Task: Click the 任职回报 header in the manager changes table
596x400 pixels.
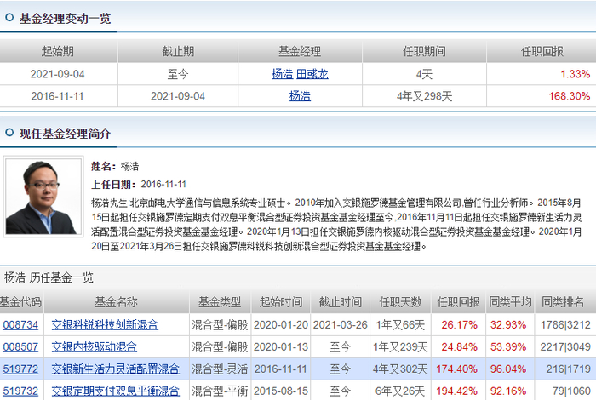Action: coord(542,51)
